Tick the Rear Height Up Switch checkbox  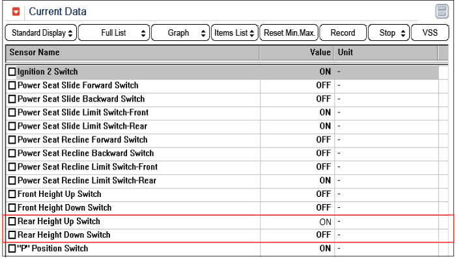point(12,222)
